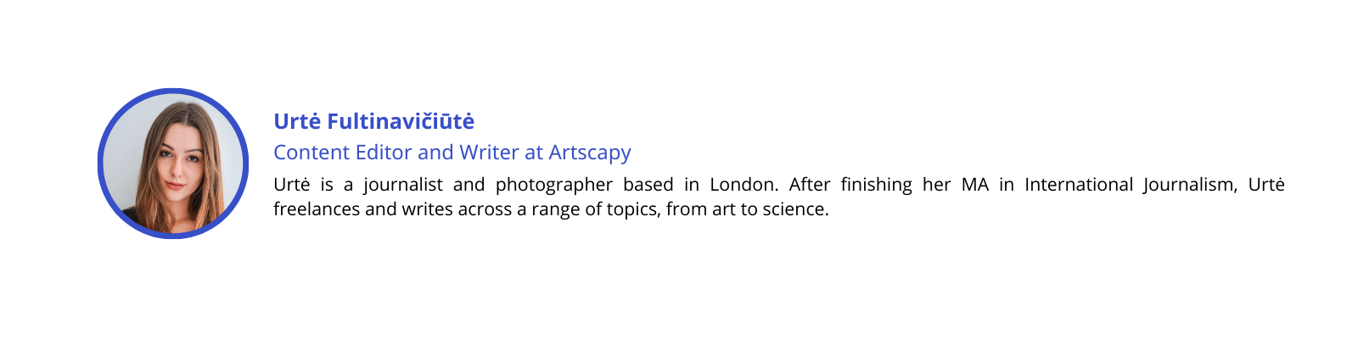
Task: Click the first word Urtė of bio
Action: click(x=291, y=185)
